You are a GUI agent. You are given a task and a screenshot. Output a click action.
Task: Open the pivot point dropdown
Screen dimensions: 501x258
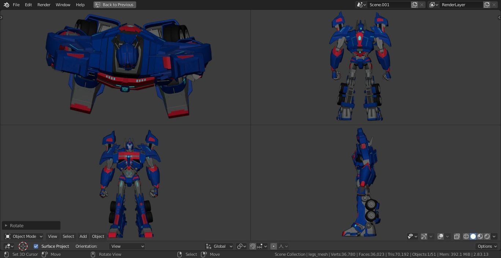[x=241, y=246]
